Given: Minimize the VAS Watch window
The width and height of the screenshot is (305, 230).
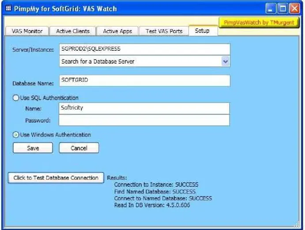Looking at the screenshot, I should [x=271, y=9].
